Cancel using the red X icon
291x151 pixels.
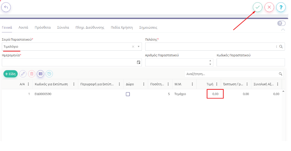pyautogui.click(x=269, y=7)
